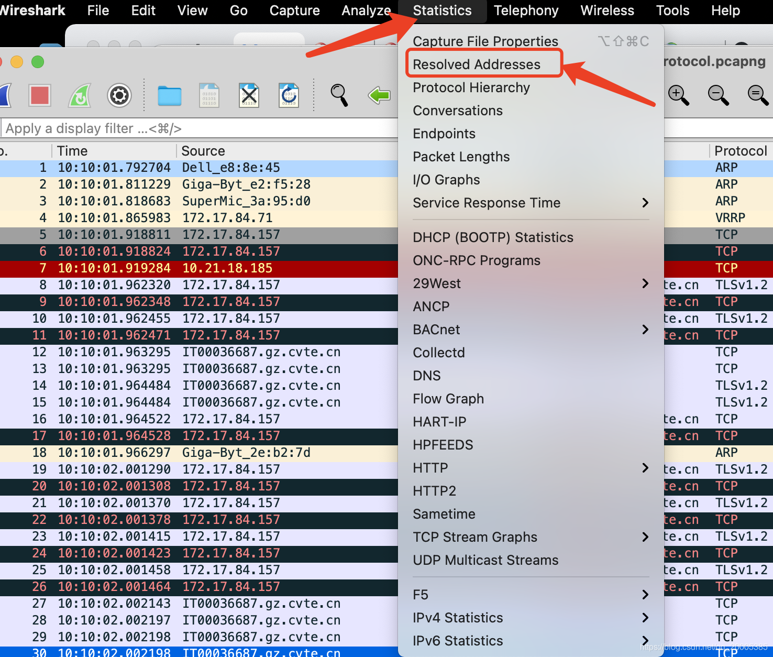The width and height of the screenshot is (773, 657).
Task: Click the save capture file icon
Action: coord(209,95)
